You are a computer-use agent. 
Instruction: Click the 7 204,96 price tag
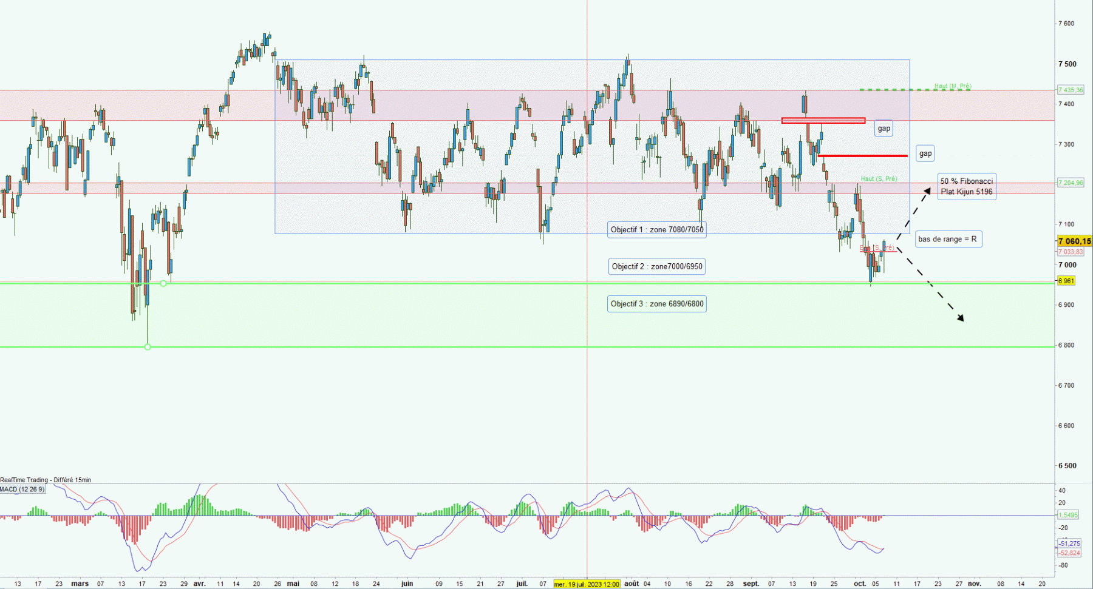pos(1070,183)
